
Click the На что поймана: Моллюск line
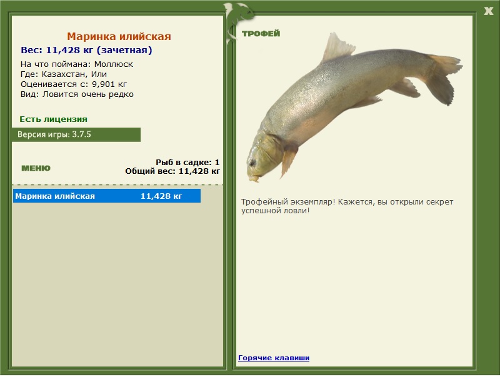tap(77, 64)
